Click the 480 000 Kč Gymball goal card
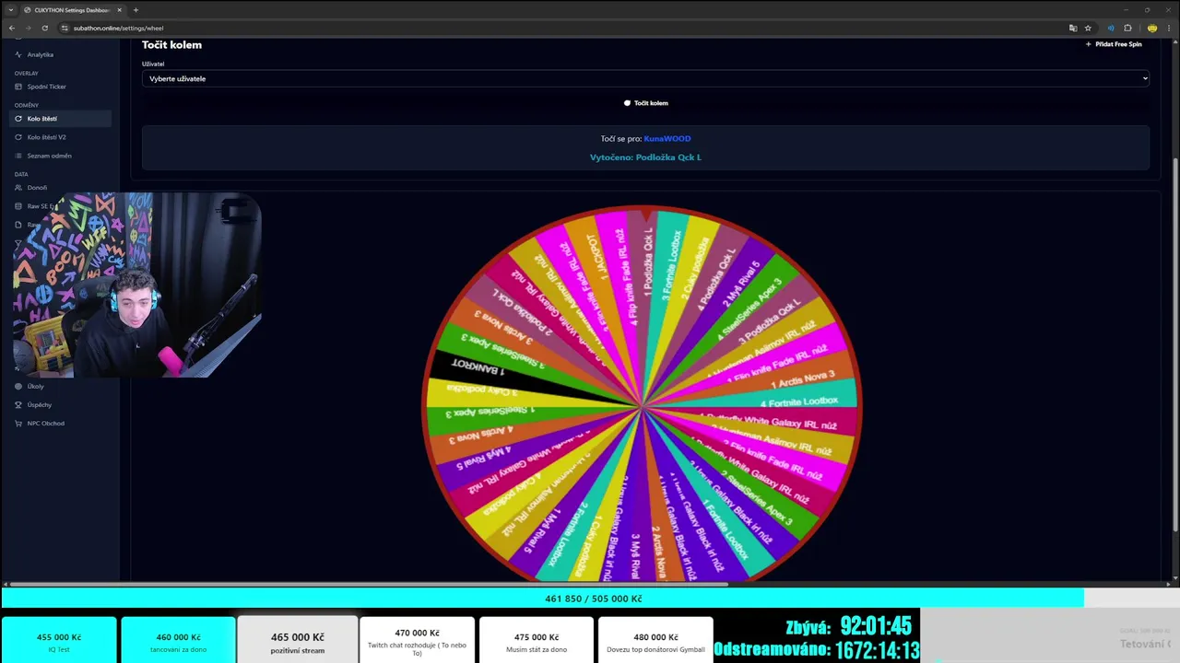Viewport: 1180px width, 663px height. (655, 641)
